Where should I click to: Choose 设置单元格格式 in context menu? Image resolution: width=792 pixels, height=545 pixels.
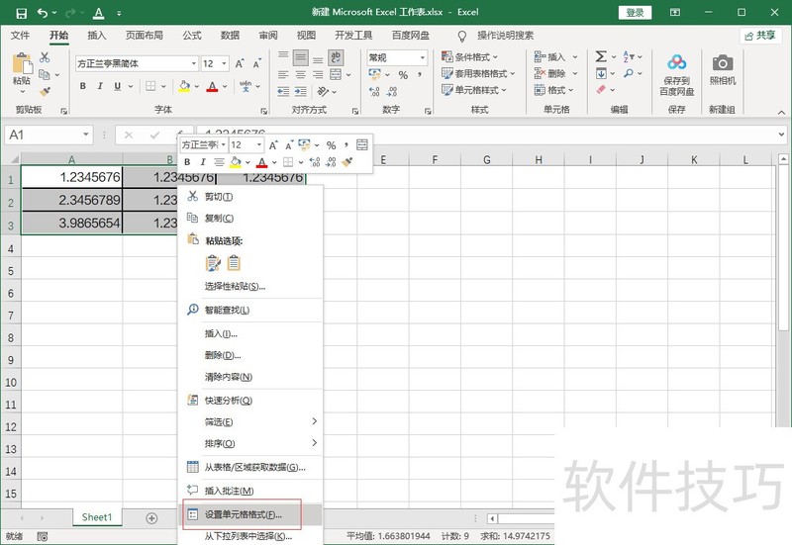(x=250, y=514)
